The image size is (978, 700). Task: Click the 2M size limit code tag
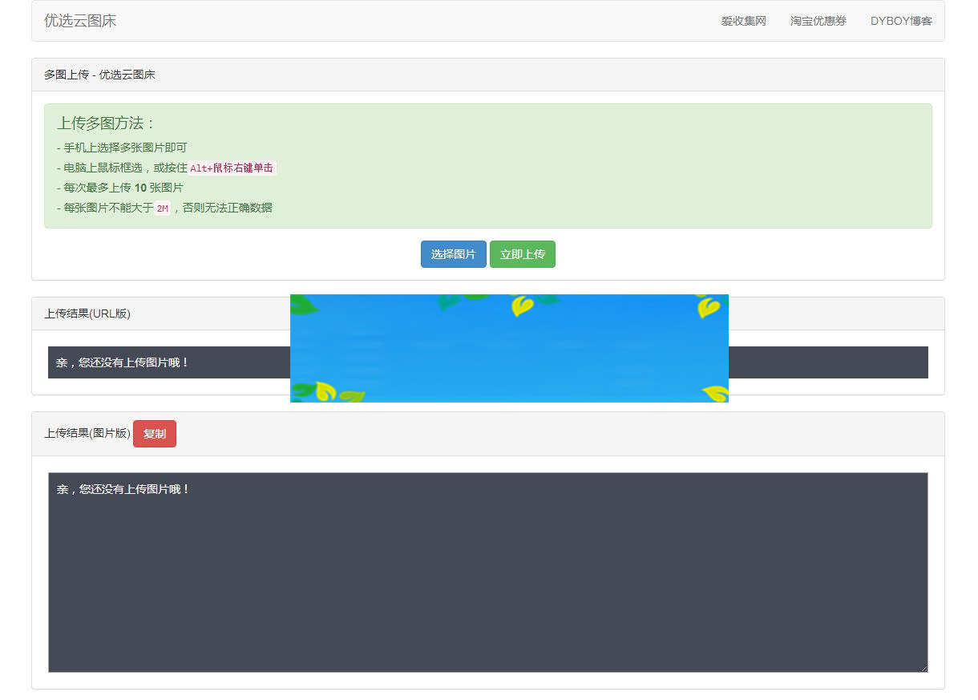(162, 208)
